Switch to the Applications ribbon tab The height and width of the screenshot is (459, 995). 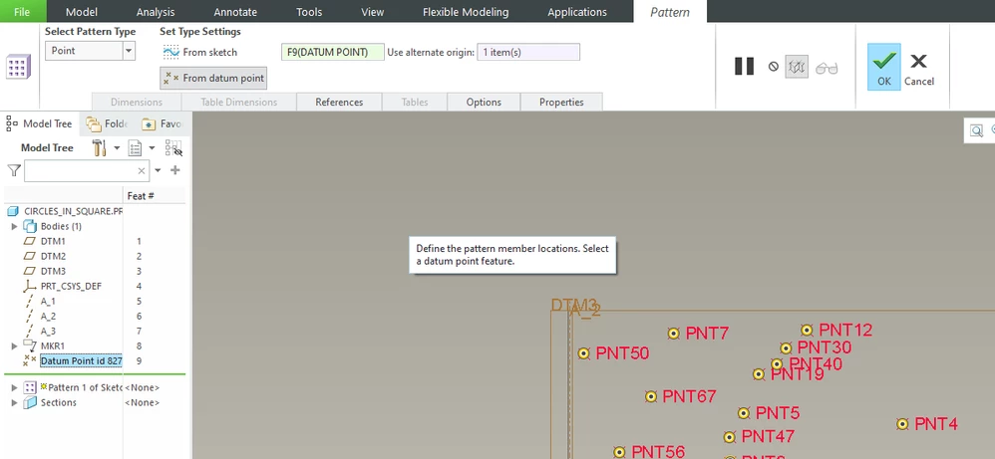pyautogui.click(x=577, y=11)
